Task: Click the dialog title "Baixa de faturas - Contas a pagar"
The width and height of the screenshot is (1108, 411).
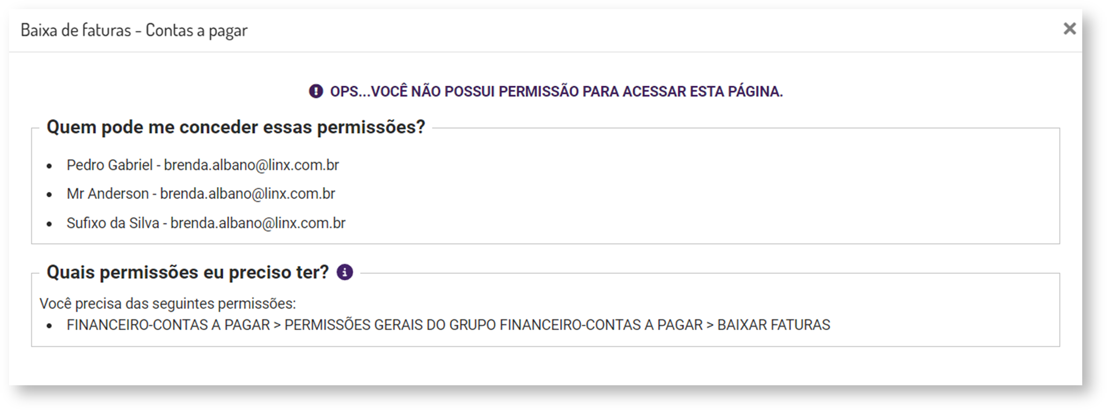Action: [x=134, y=31]
